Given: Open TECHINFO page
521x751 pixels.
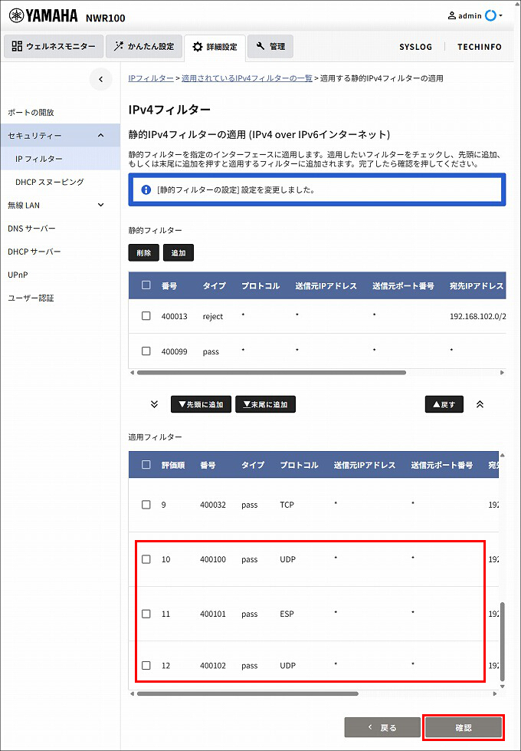Looking at the screenshot, I should (480, 47).
